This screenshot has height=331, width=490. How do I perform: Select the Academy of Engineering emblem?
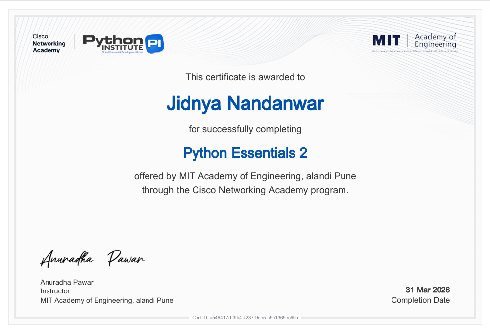point(436,41)
